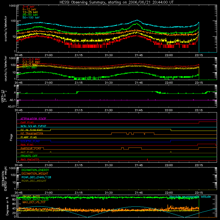The height and width of the screenshot is (220, 220).
Task: Click the '20:45' tick label under the decimation panel
Action: pyautogui.click(x=19, y=193)
